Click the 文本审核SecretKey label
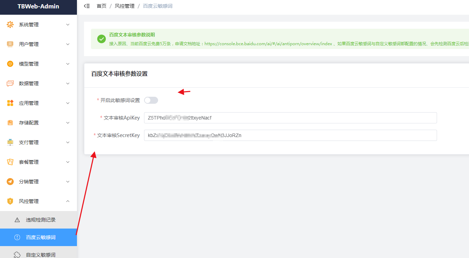Screen dimensions: 469x258 tap(118, 135)
